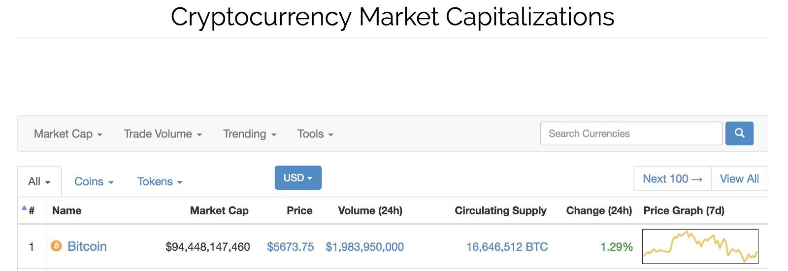Click the View All button
The image size is (788, 271).
tap(739, 179)
